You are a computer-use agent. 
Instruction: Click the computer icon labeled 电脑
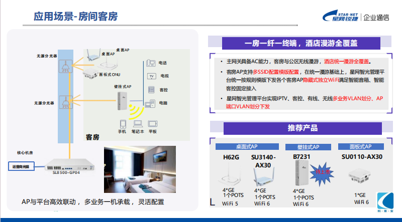[150, 103]
